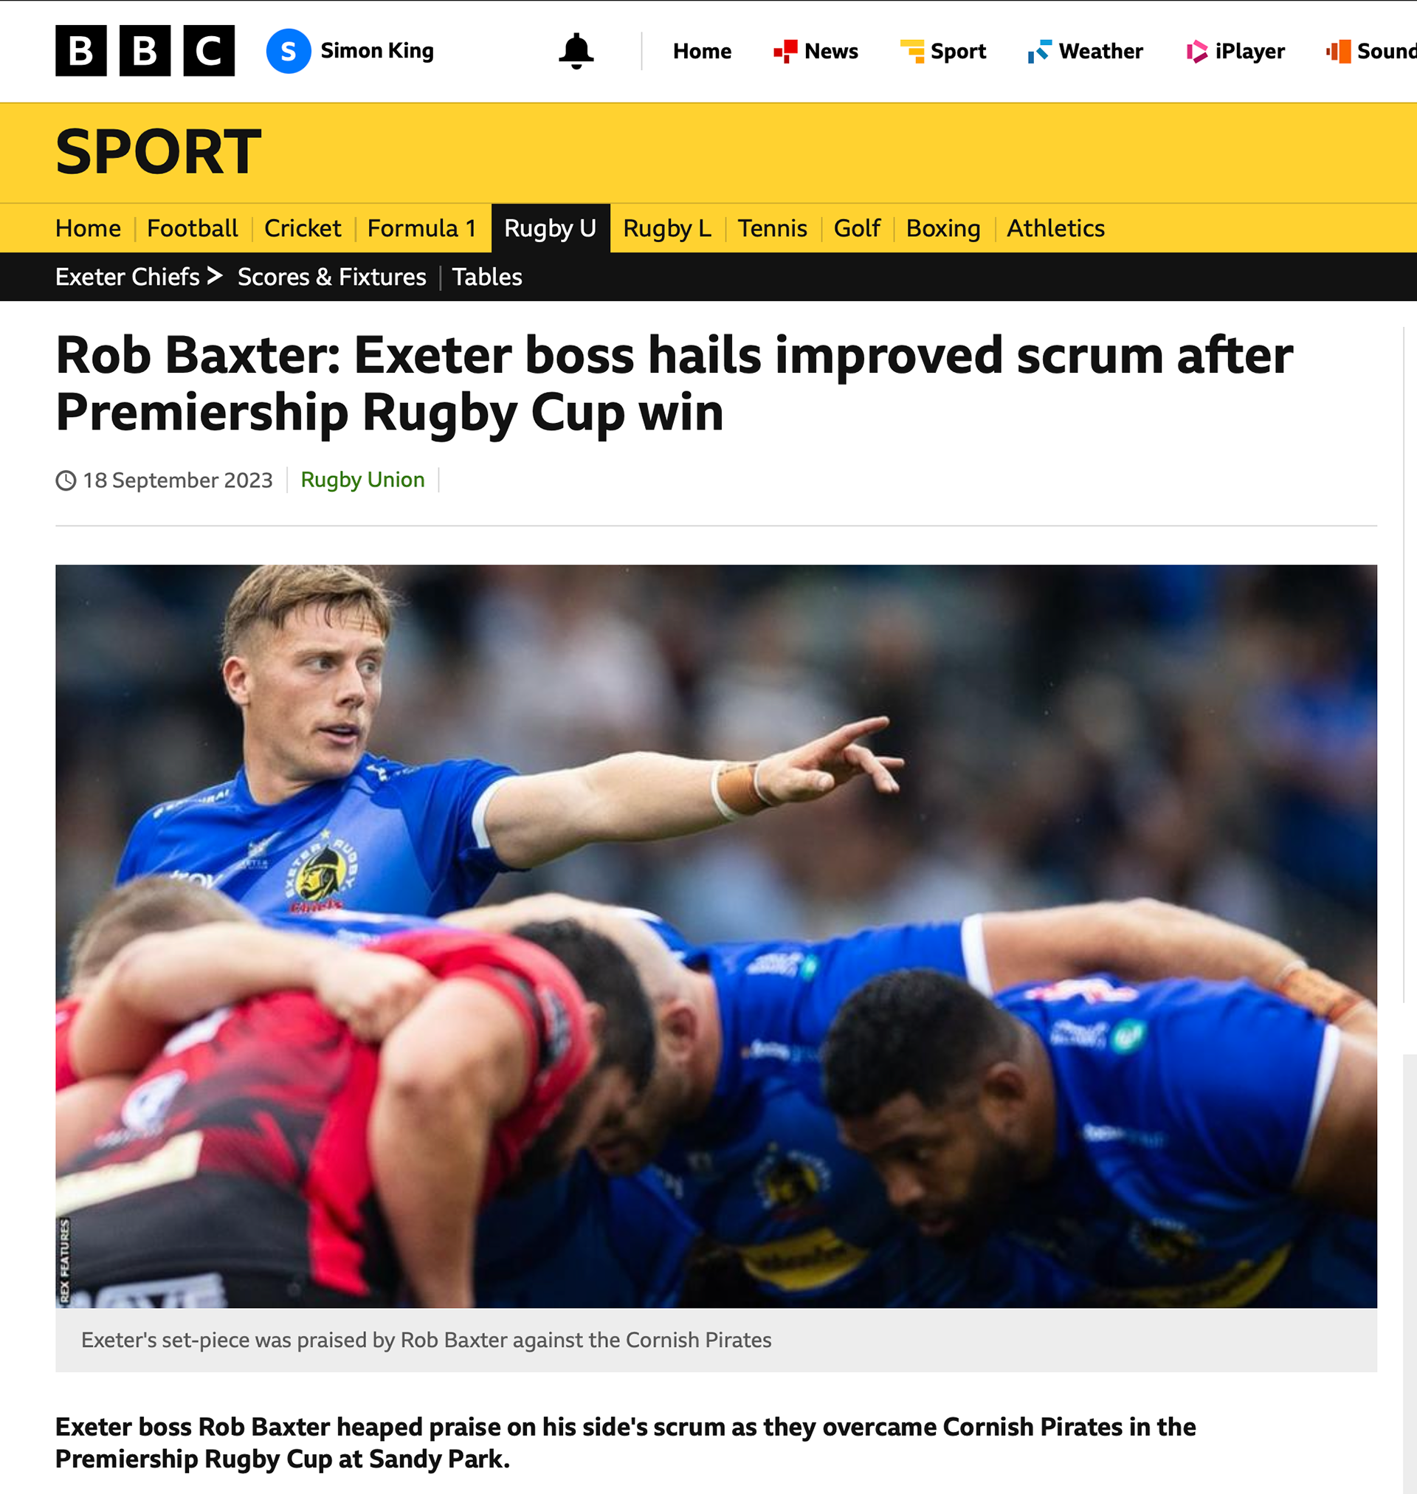Screen dimensions: 1417x1494
Task: Click the large SPORT heading
Action: pyautogui.click(x=159, y=152)
